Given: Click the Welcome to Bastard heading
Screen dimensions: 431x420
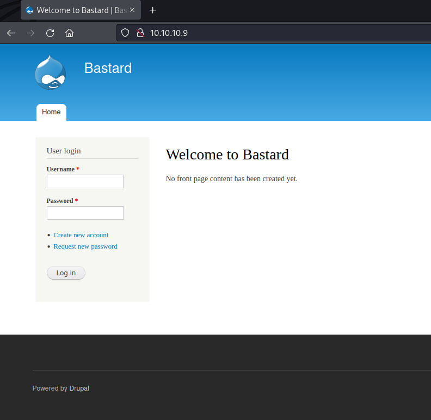Looking at the screenshot, I should pos(227,155).
